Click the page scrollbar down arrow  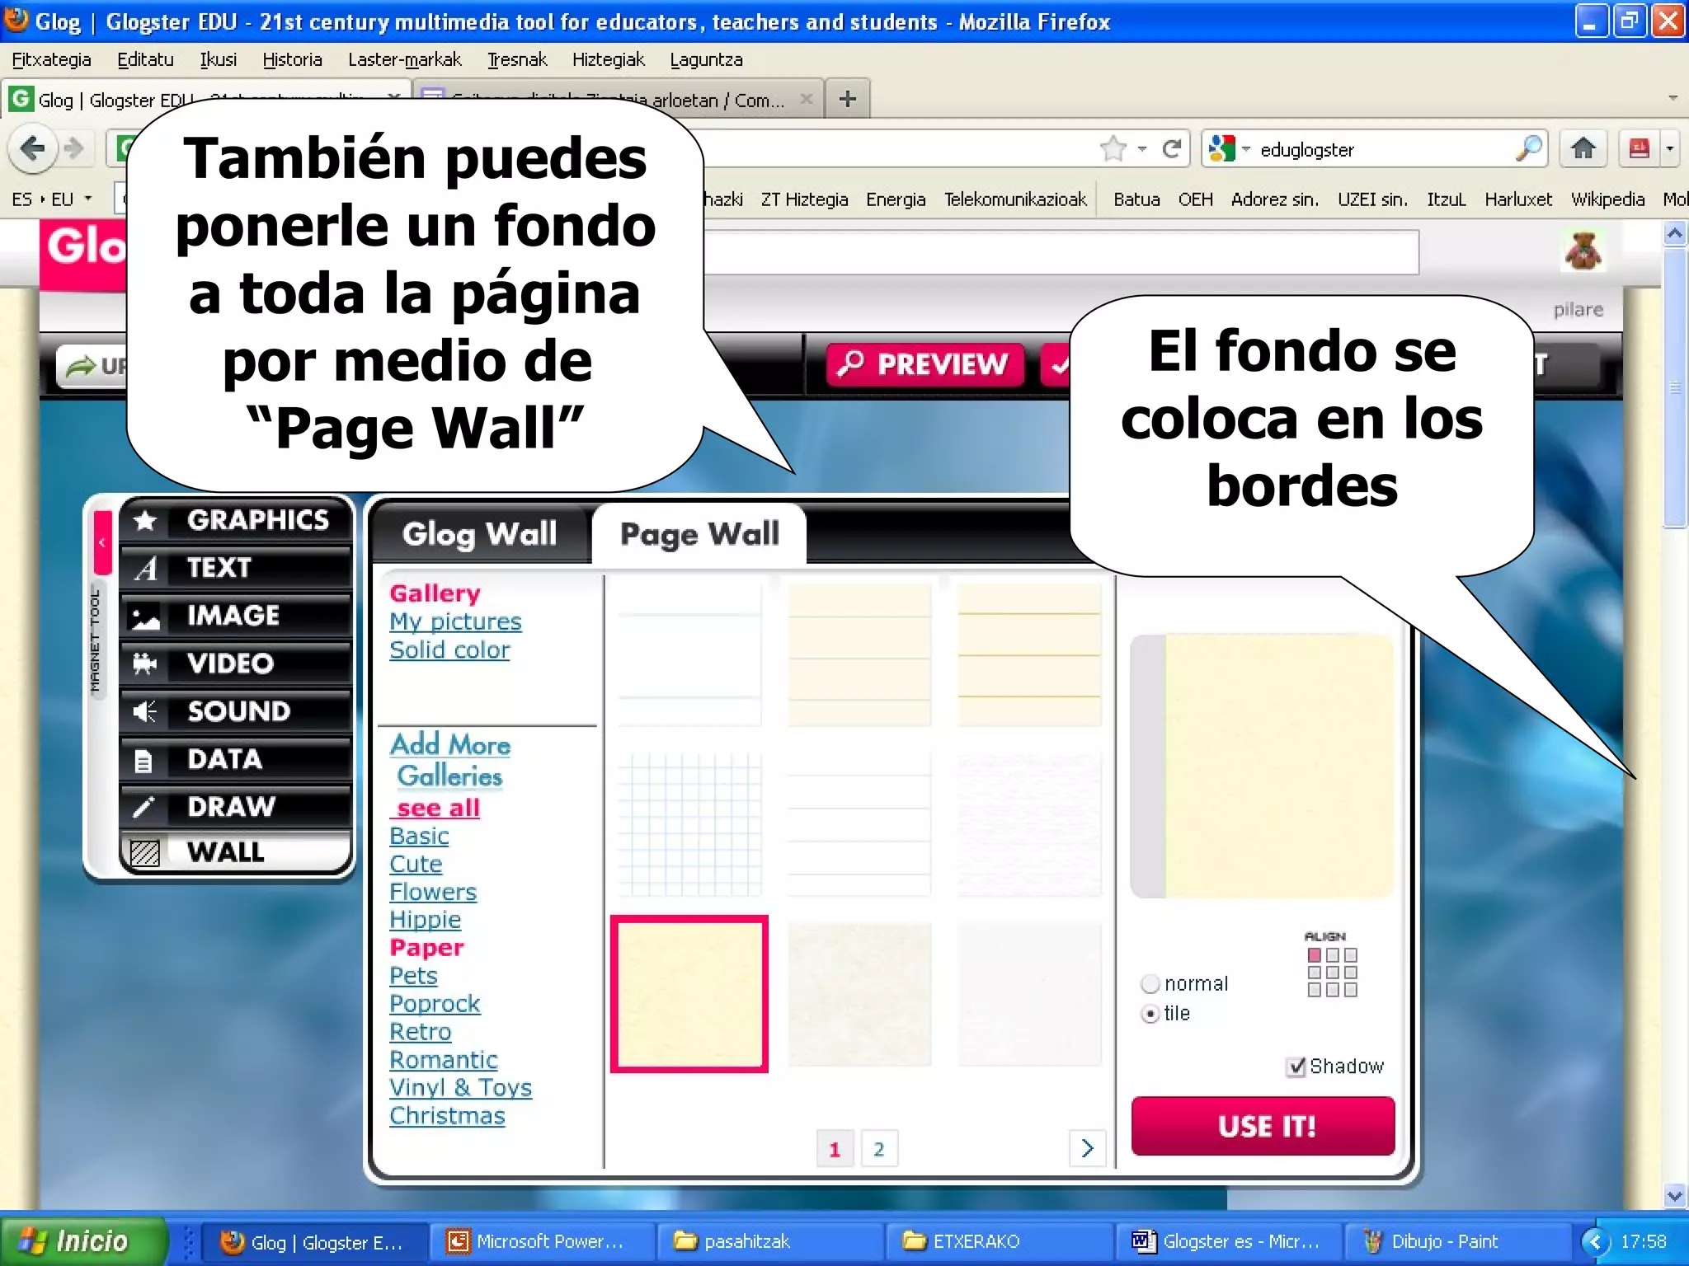[x=1674, y=1195]
